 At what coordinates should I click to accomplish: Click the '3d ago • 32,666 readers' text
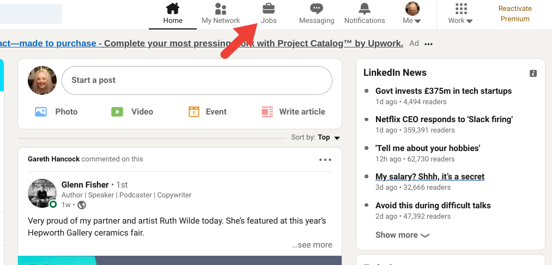tap(413, 187)
